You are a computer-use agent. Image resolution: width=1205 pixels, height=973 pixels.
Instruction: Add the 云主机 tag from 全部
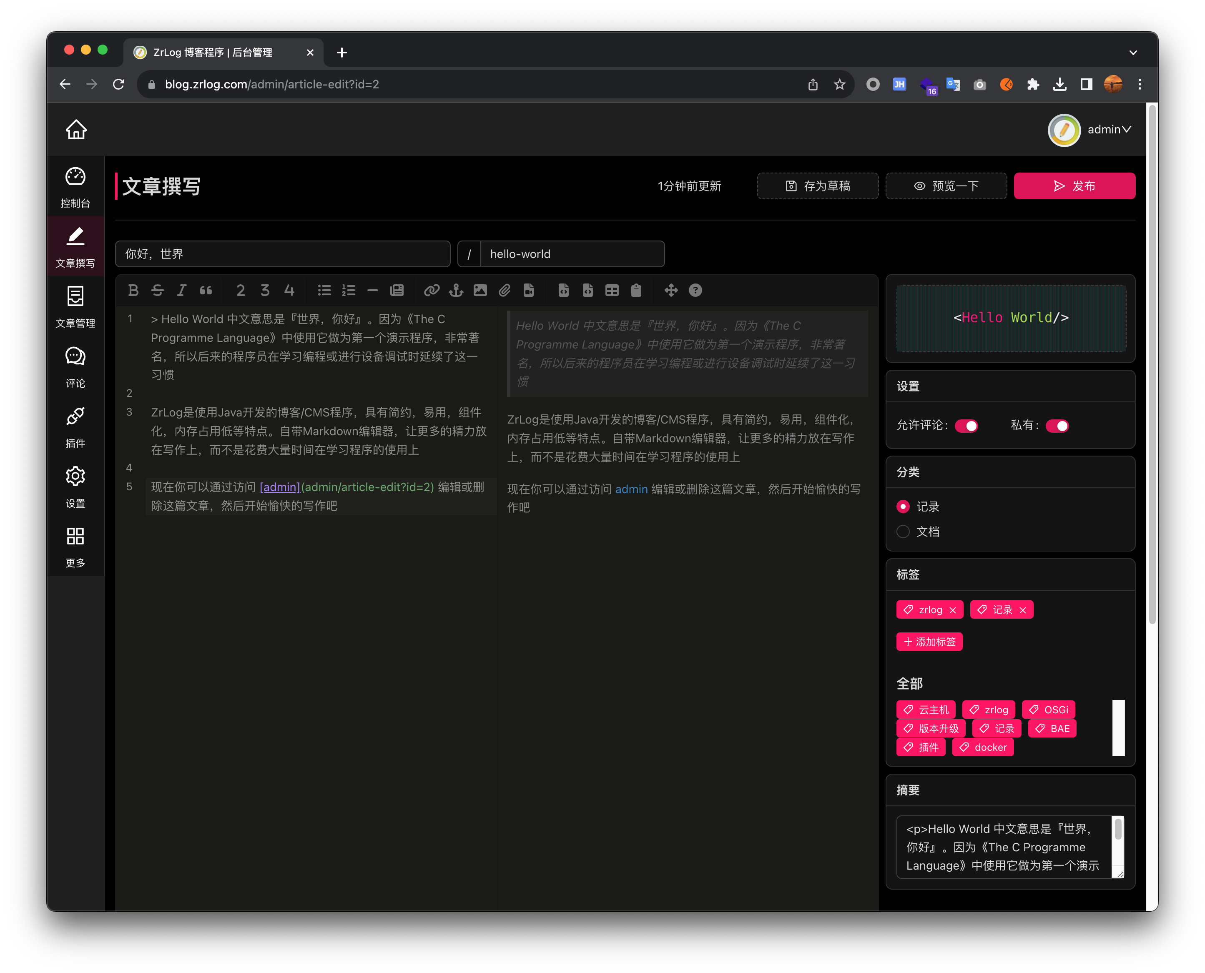(926, 710)
